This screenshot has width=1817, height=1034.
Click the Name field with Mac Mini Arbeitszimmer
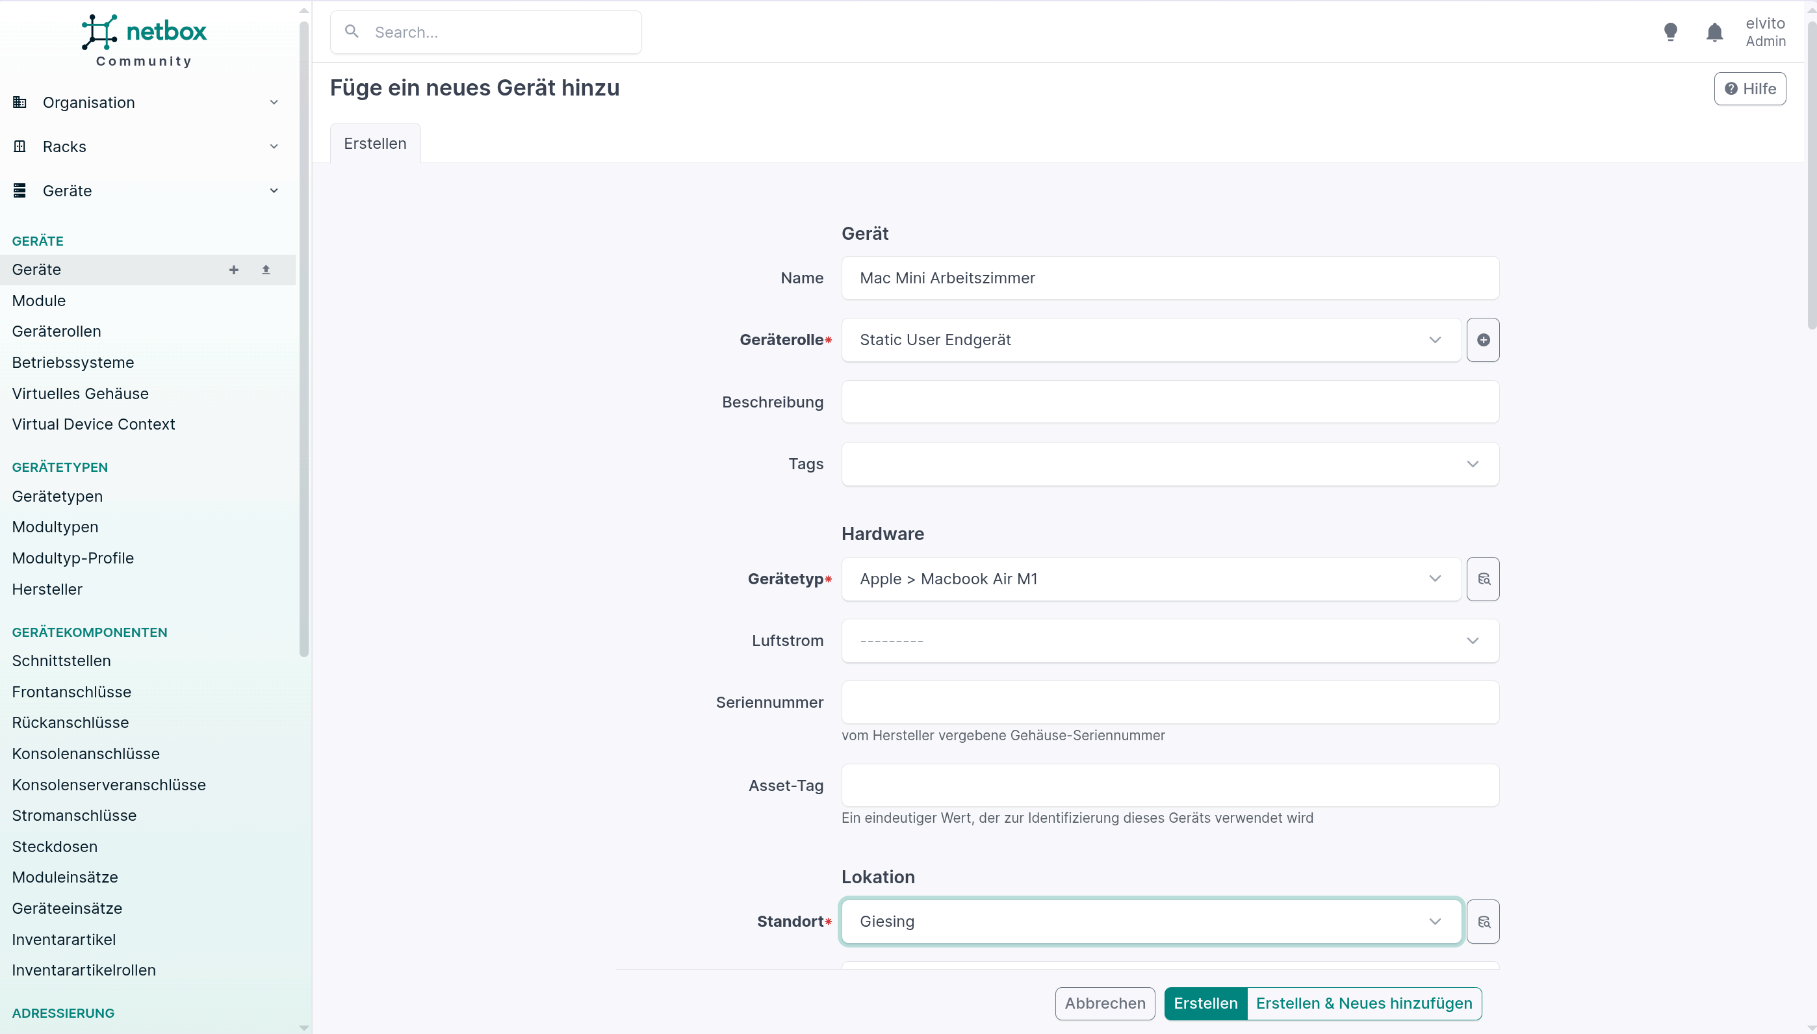point(1170,278)
